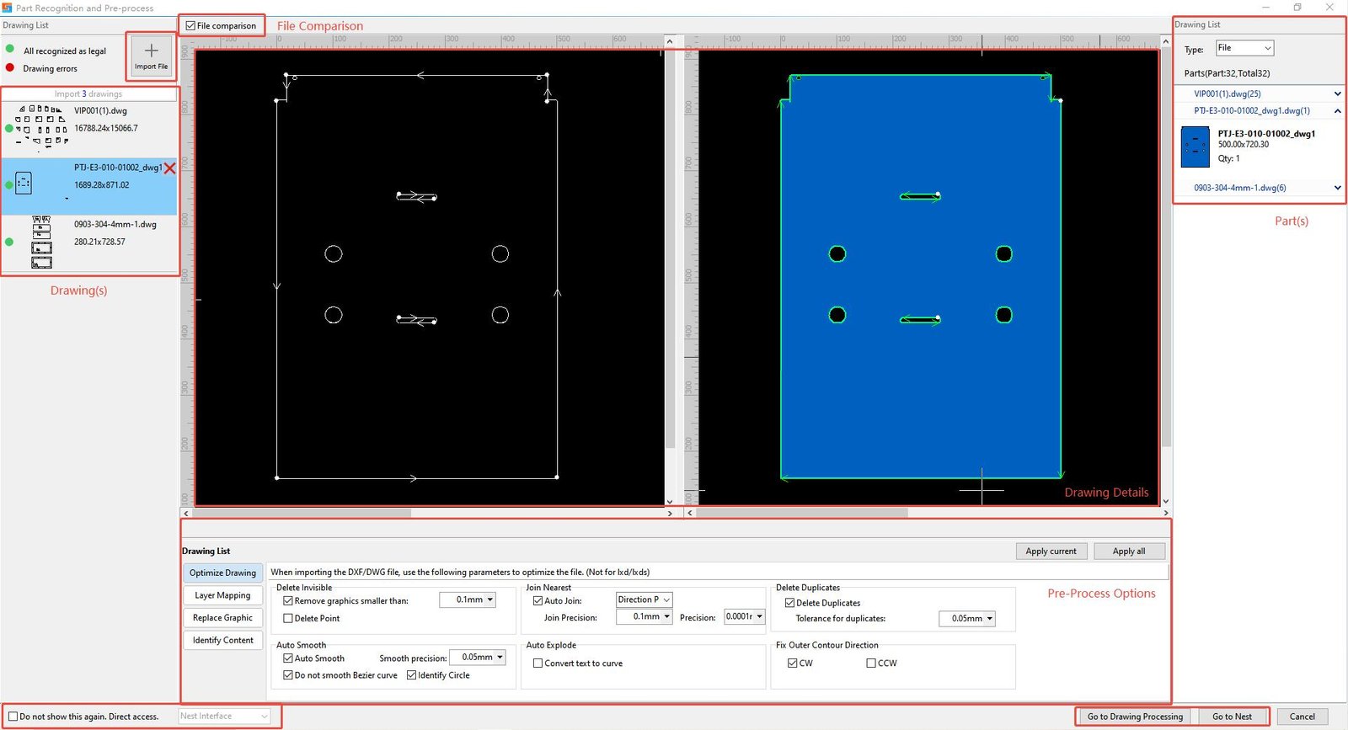This screenshot has height=730, width=1348.
Task: Click the left view scroll-up arrow
Action: pyautogui.click(x=670, y=40)
